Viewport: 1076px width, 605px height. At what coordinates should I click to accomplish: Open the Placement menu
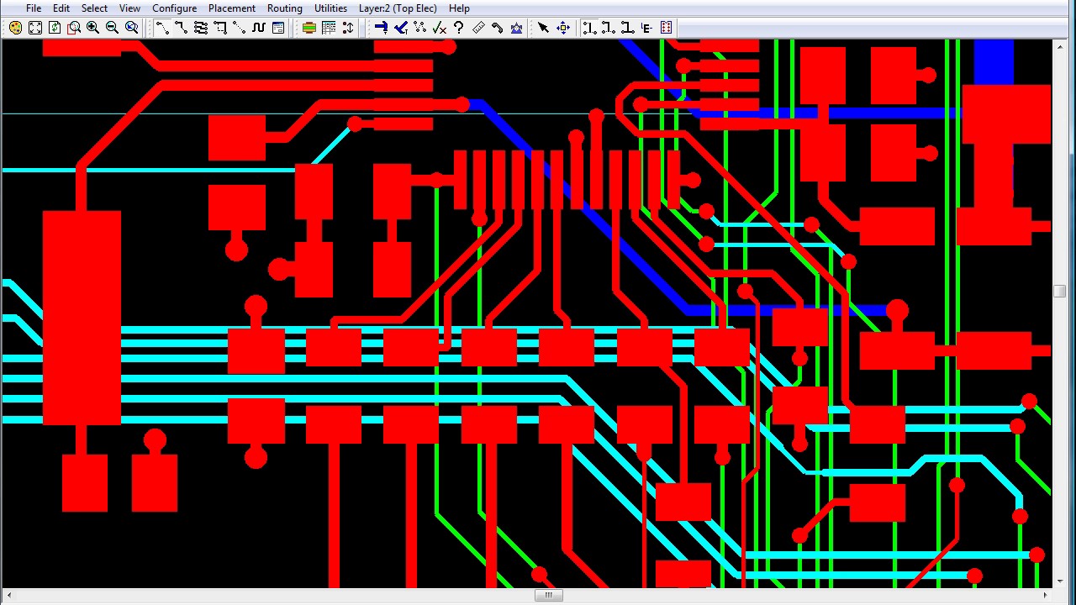[x=232, y=8]
